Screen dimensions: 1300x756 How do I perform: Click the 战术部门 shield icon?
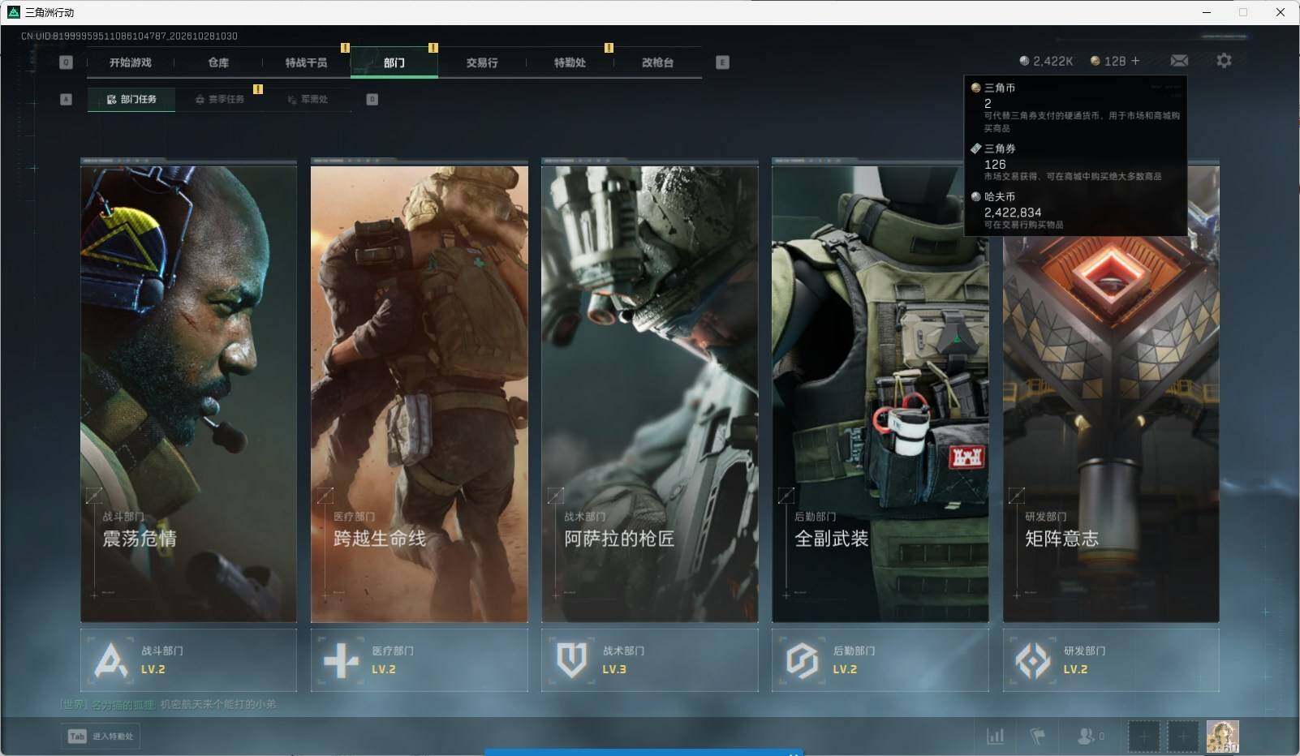(571, 660)
